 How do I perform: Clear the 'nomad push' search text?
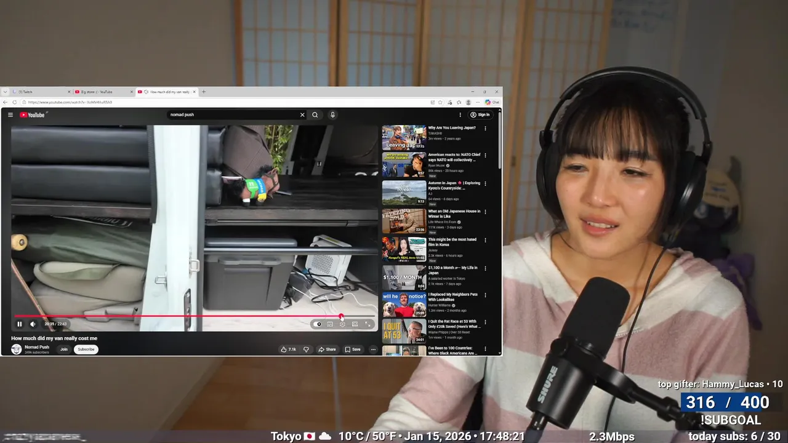302,114
